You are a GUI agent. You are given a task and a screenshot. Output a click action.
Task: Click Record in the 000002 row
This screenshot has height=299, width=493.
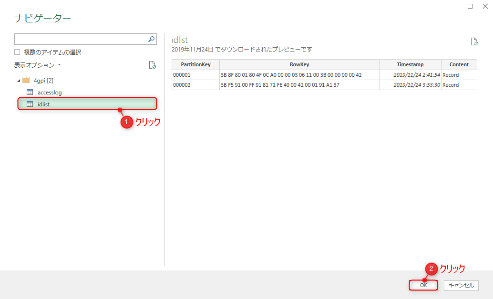click(459, 85)
